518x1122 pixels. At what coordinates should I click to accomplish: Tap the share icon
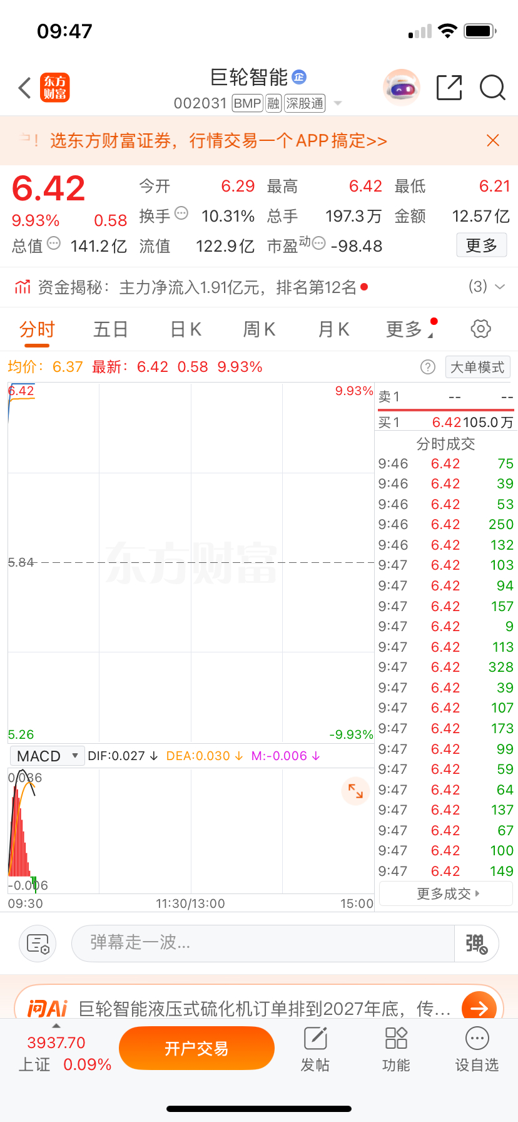tap(449, 88)
